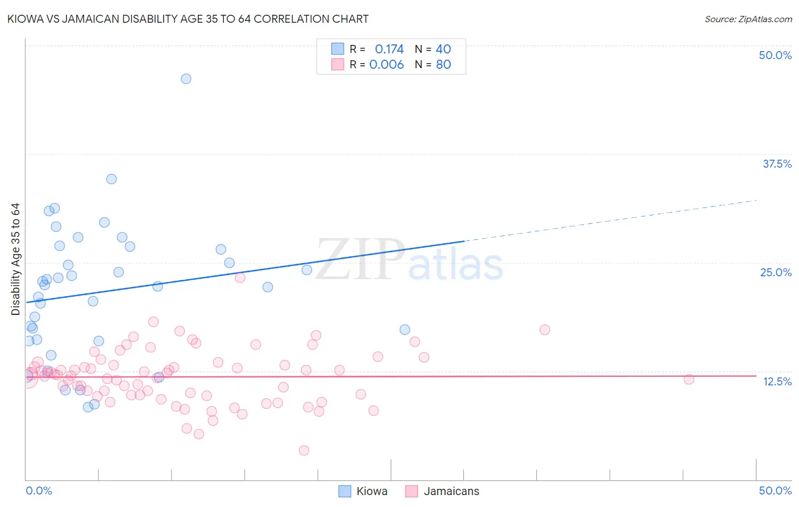Click the pink R = 0.006 legend swatch
Image resolution: width=799 pixels, height=507 pixels.
tap(338, 64)
